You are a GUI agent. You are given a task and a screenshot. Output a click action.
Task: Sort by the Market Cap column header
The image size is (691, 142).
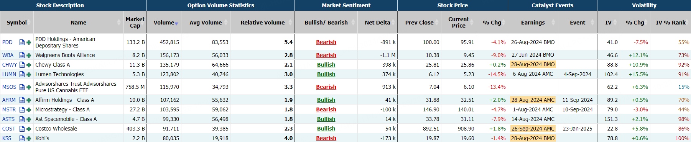click(135, 23)
